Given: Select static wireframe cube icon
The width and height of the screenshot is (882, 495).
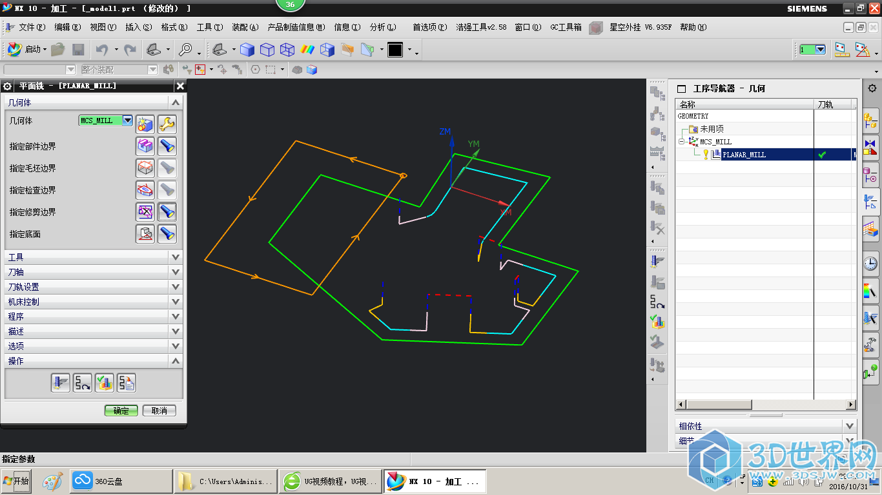Looking at the screenshot, I should tap(287, 50).
